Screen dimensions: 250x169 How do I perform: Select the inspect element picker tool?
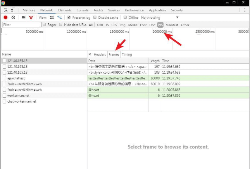(5, 10)
